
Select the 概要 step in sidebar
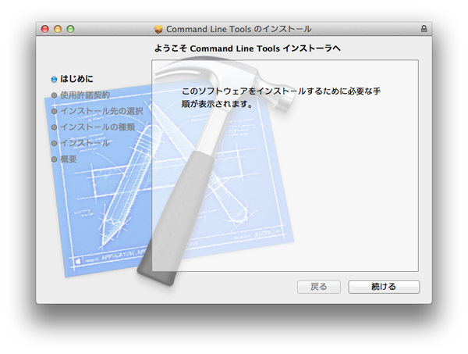pyautogui.click(x=69, y=159)
